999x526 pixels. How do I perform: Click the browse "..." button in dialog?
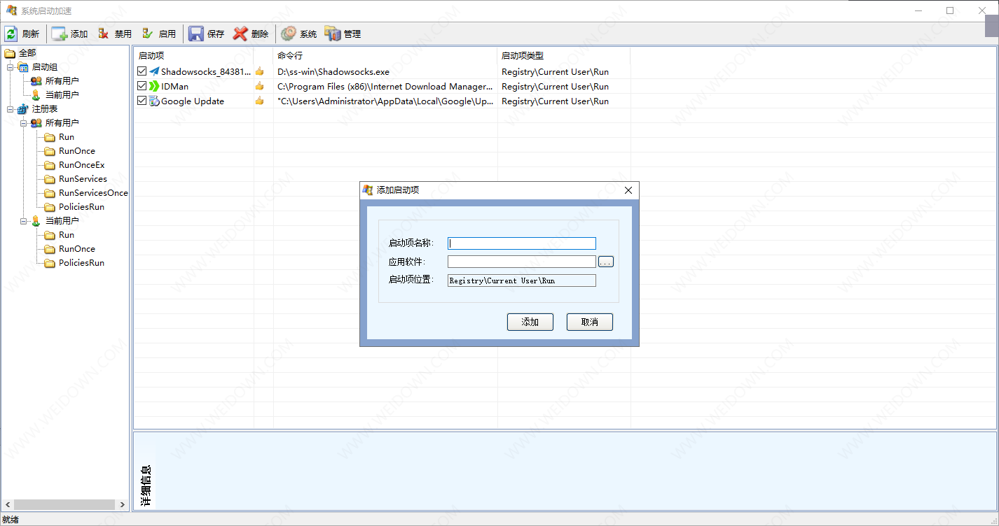(606, 262)
